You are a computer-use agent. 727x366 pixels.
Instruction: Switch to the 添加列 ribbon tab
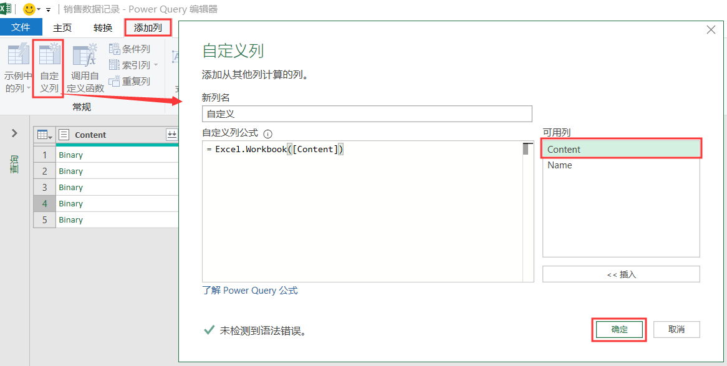coord(148,28)
